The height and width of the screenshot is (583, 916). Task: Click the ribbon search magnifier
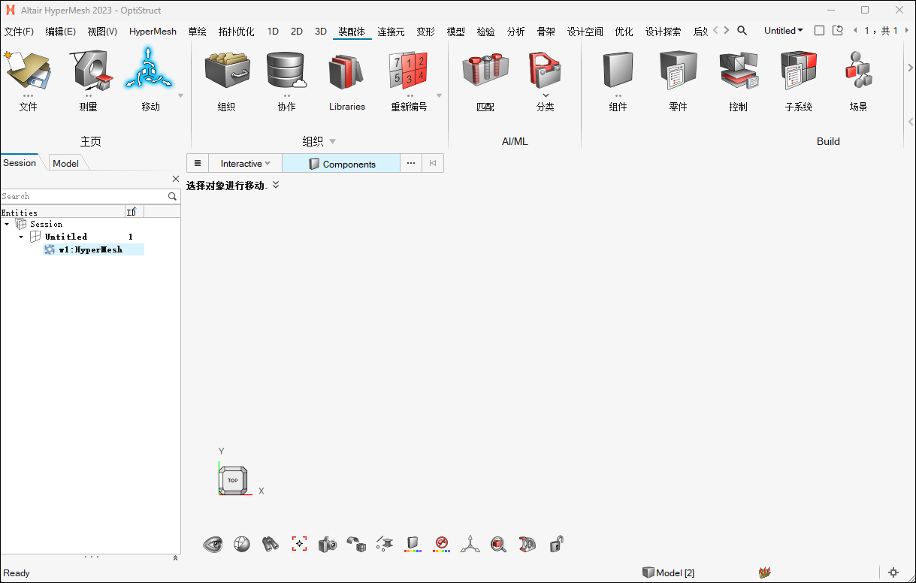[742, 31]
